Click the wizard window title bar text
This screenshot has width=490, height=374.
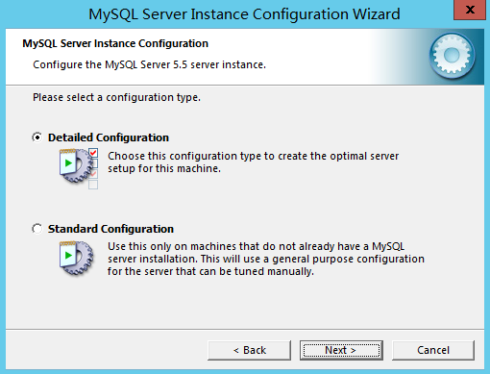coord(244,14)
